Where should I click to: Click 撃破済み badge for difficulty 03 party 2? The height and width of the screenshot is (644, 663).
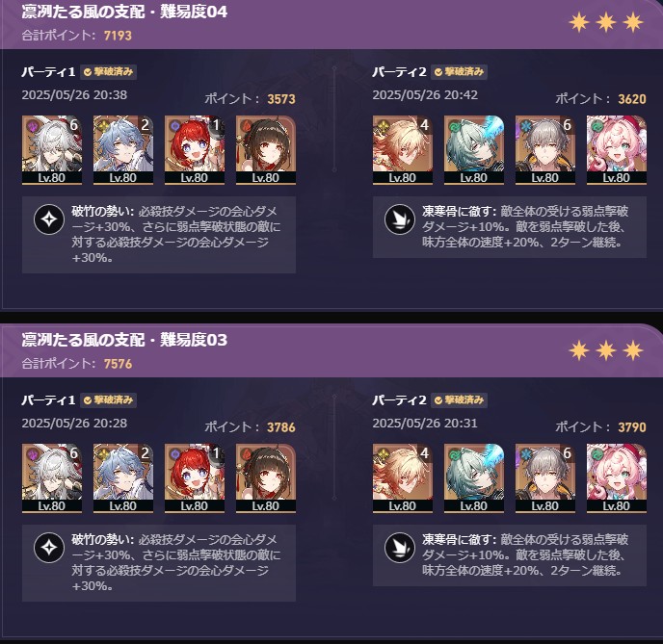pyautogui.click(x=459, y=399)
